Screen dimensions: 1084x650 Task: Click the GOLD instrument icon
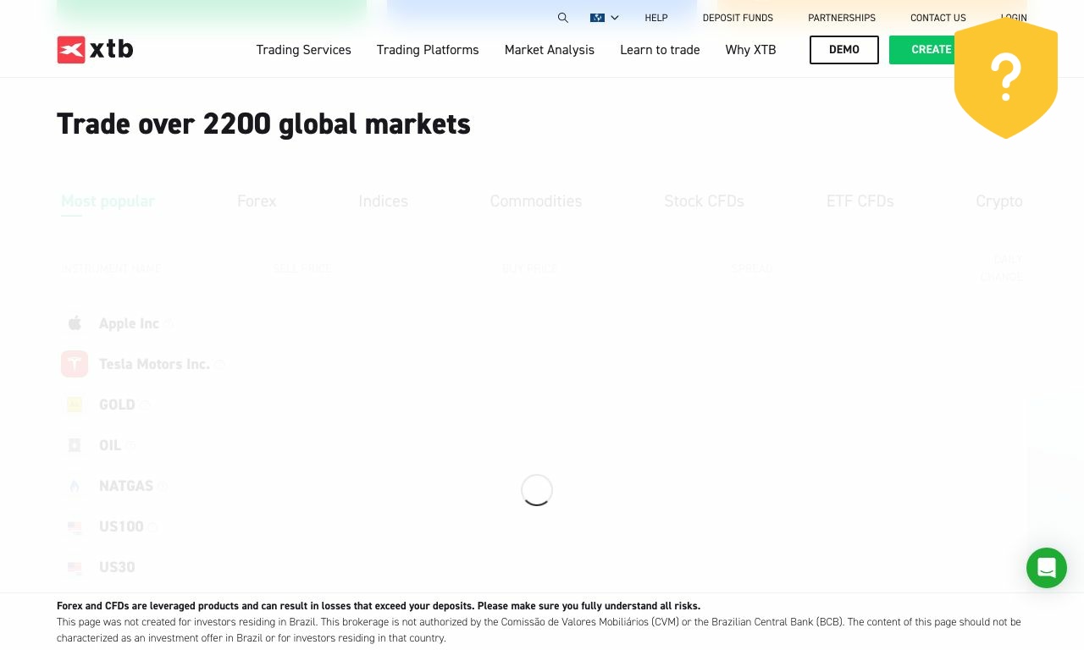click(x=75, y=405)
